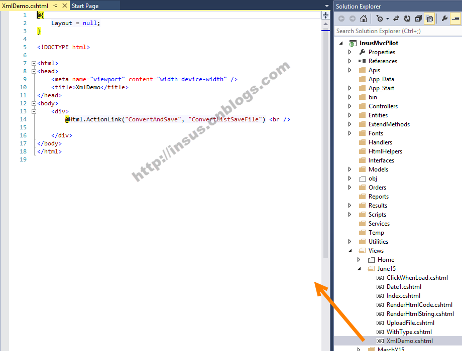Screen dimensions: 462x351
Task: Select the Results folder
Action: coord(378,206)
